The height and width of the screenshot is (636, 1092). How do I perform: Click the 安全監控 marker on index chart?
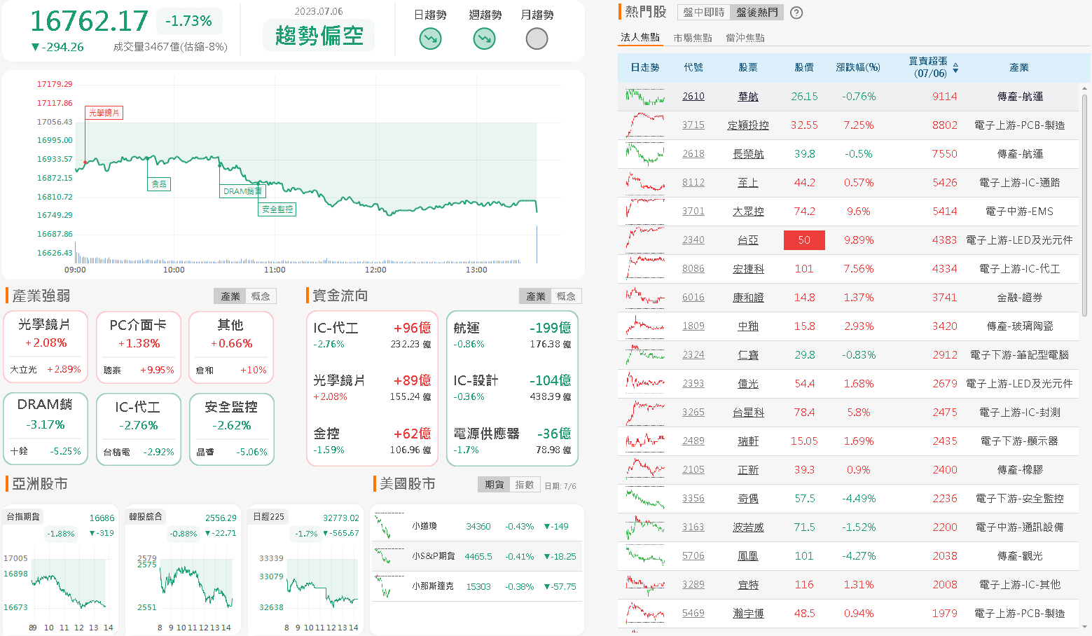coord(278,209)
